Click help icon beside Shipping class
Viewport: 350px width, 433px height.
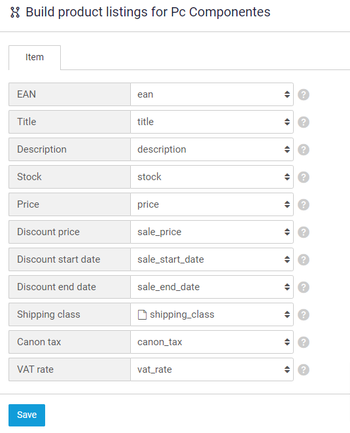tap(304, 314)
